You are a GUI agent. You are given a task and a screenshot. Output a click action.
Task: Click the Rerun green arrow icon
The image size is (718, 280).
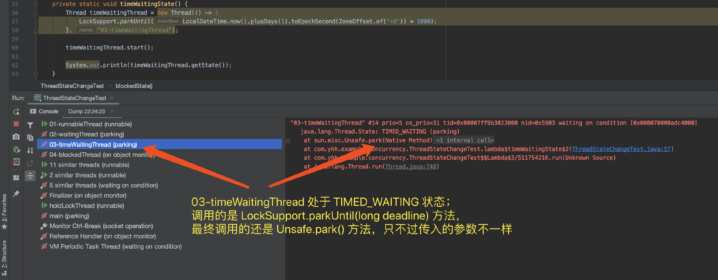tap(16, 111)
